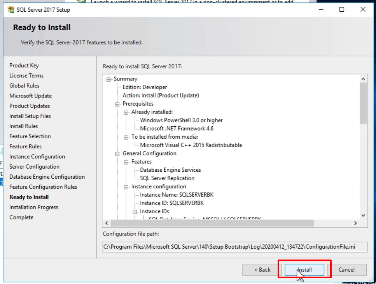The width and height of the screenshot is (376, 284).
Task: Select the Feature Rules step
Action: 25,146
